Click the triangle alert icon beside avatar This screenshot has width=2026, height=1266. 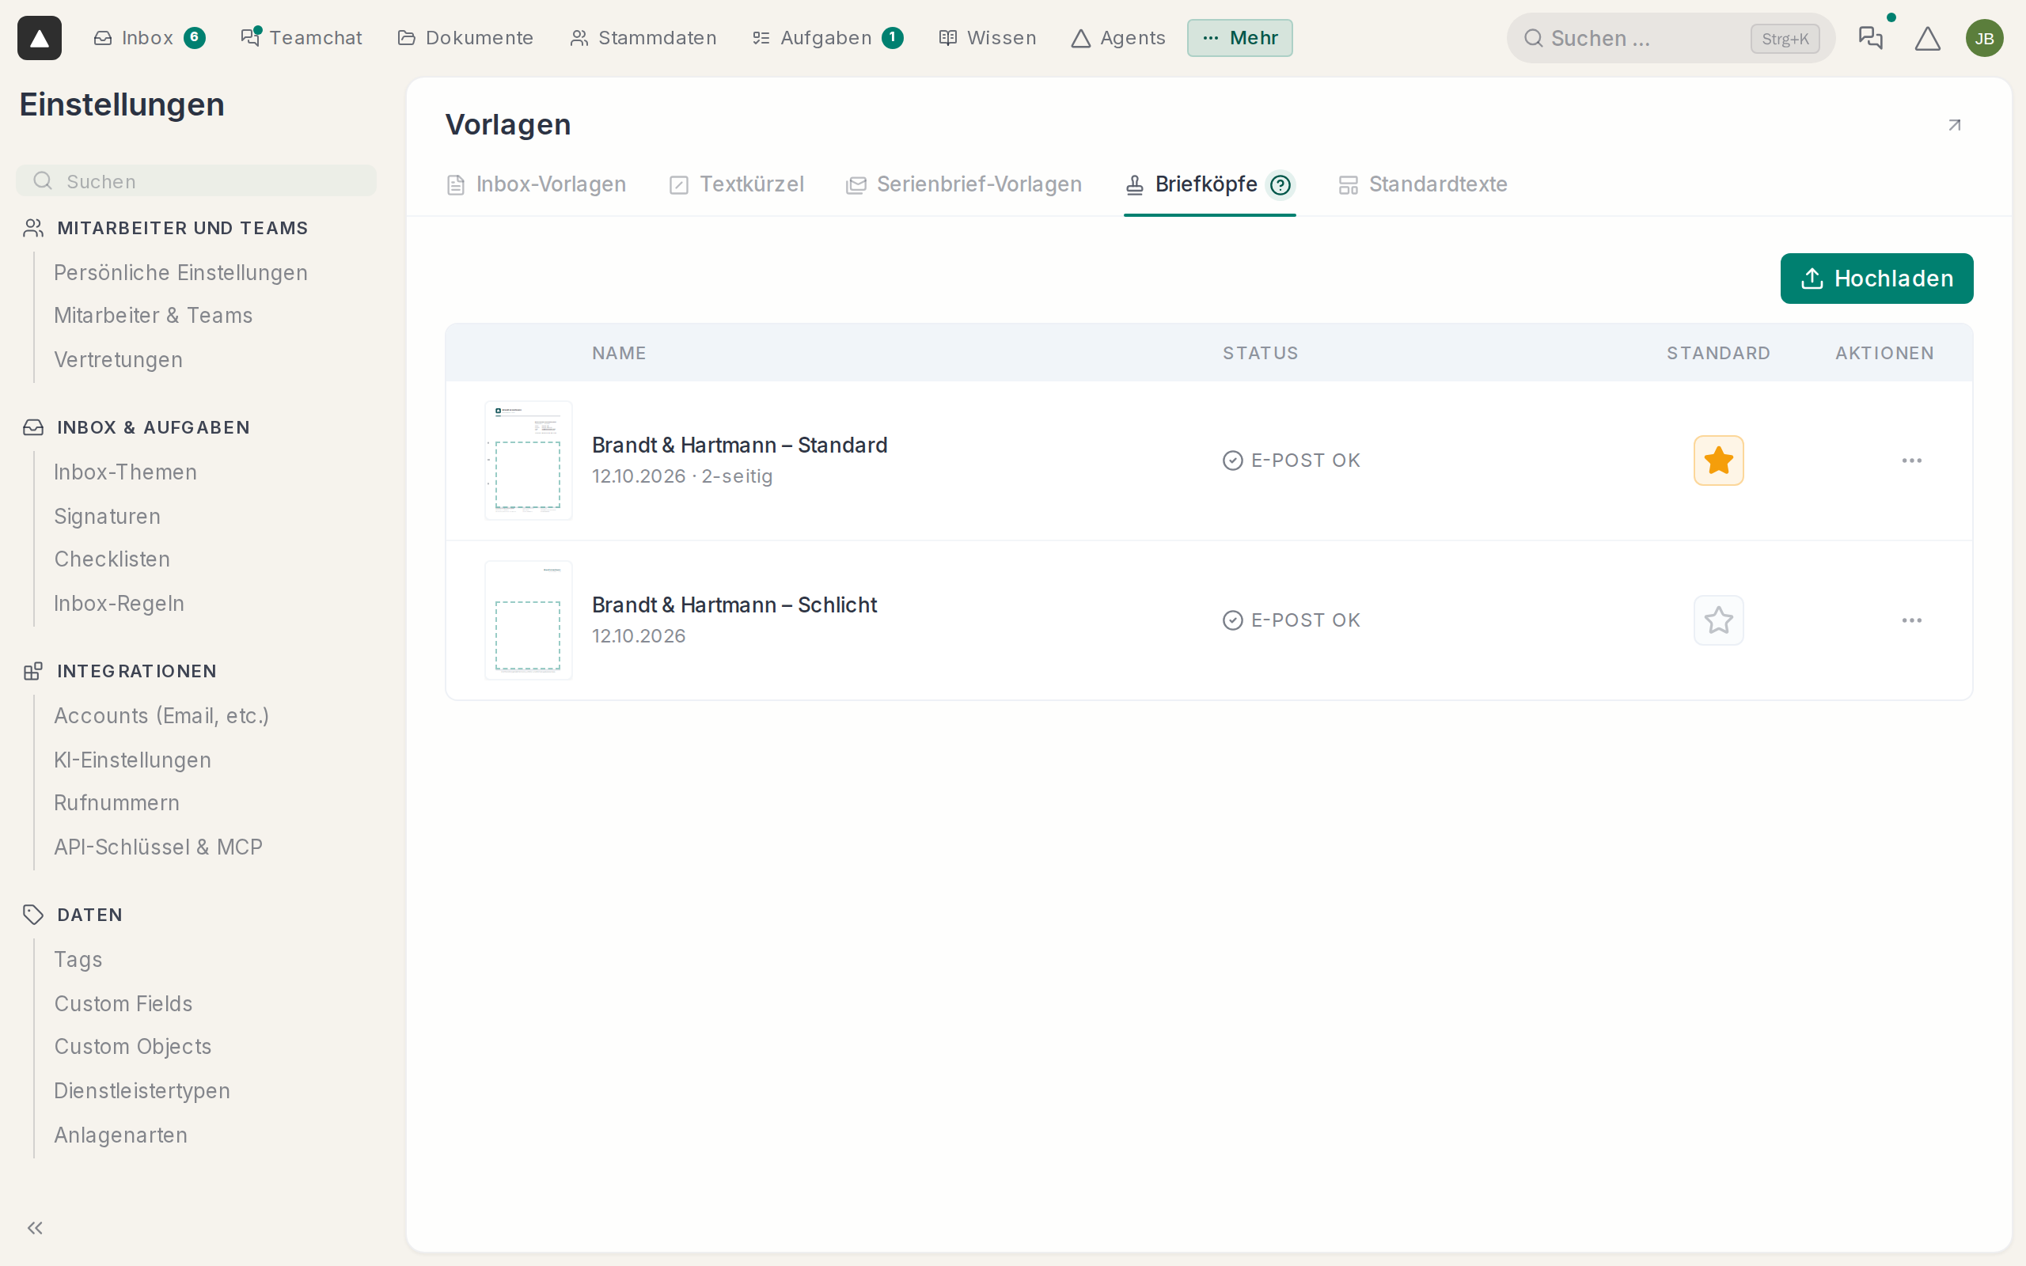click(1927, 39)
